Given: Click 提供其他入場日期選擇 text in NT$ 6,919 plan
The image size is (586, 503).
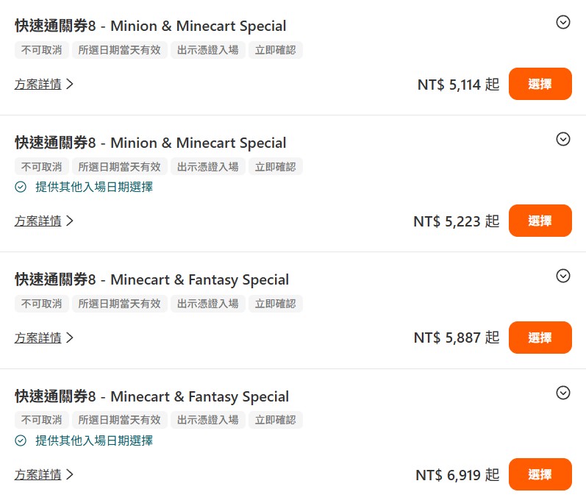Looking at the screenshot, I should click(x=94, y=440).
